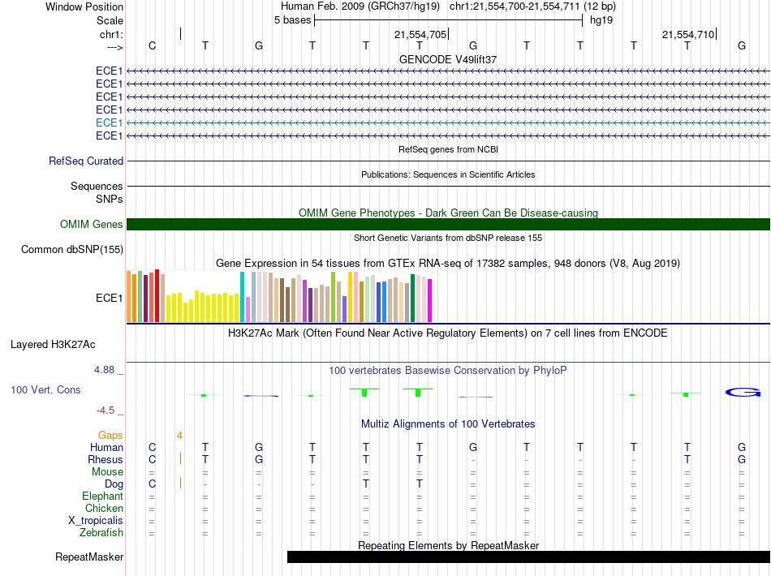Open the RefSeq Curated track label
The height and width of the screenshot is (576, 771).
pos(86,161)
